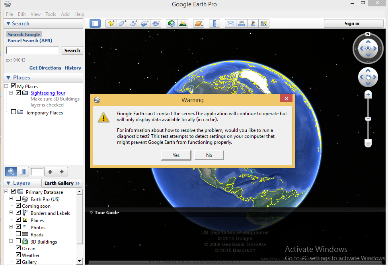
Task: Click the print toolbar icon
Action: 242,23
